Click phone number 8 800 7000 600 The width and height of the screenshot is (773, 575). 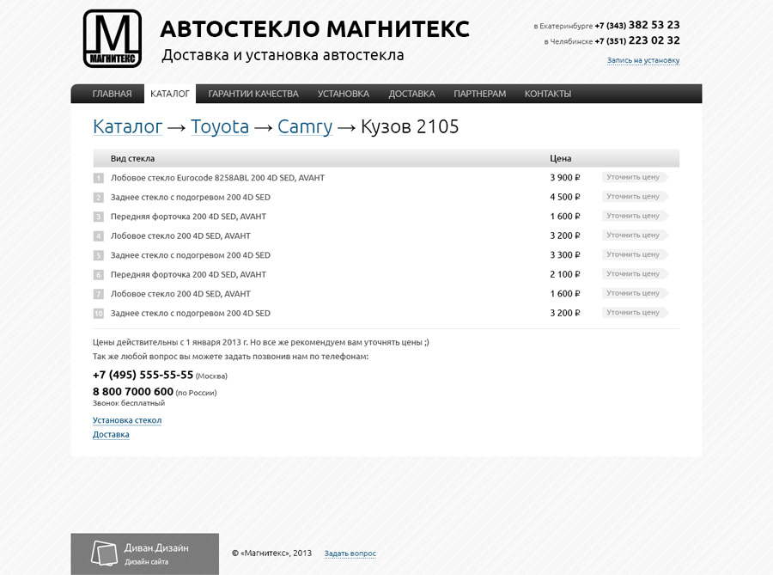pyautogui.click(x=133, y=392)
